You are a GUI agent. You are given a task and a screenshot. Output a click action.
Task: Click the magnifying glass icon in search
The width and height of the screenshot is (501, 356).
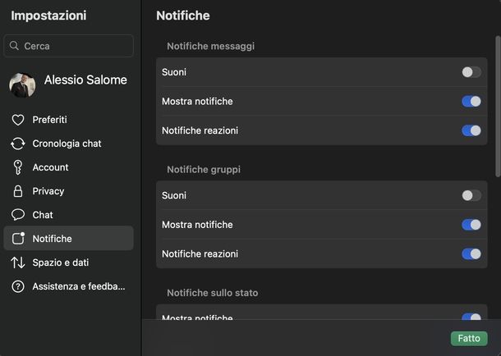(14, 46)
